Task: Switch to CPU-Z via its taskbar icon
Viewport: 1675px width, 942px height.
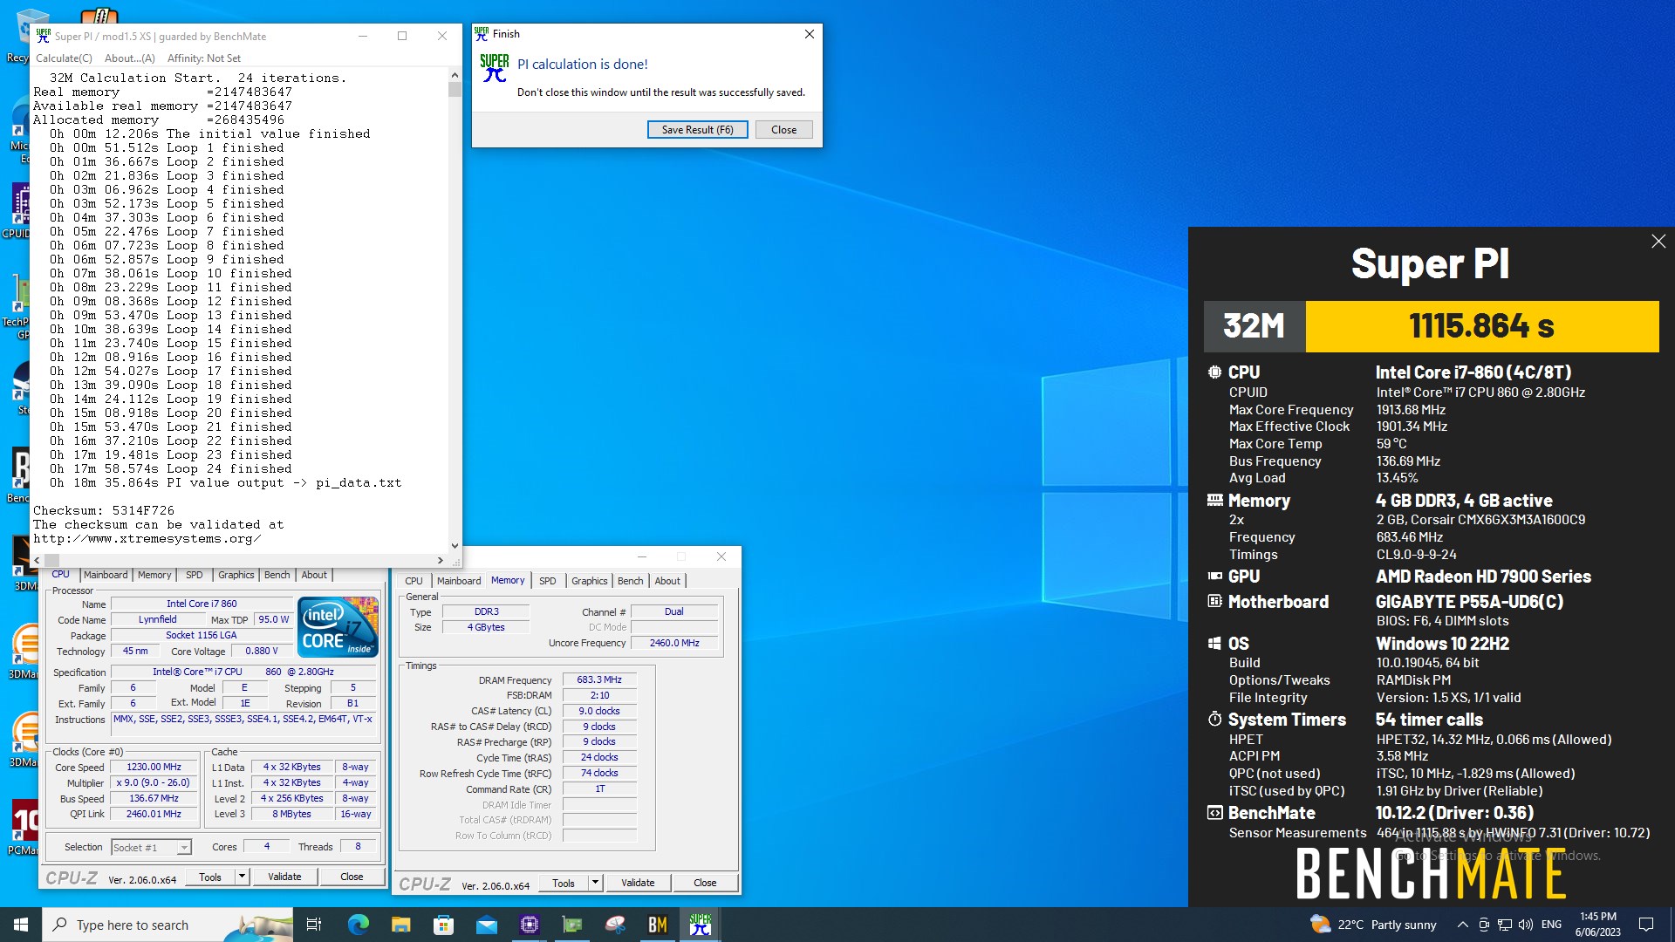Action: [529, 925]
